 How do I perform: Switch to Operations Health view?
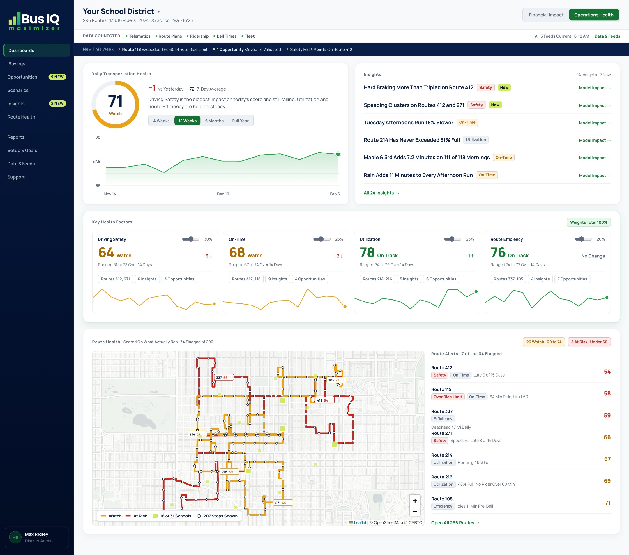point(593,15)
